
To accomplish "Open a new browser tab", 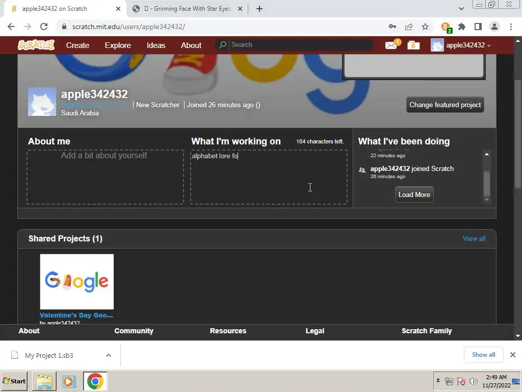I will coord(259,9).
